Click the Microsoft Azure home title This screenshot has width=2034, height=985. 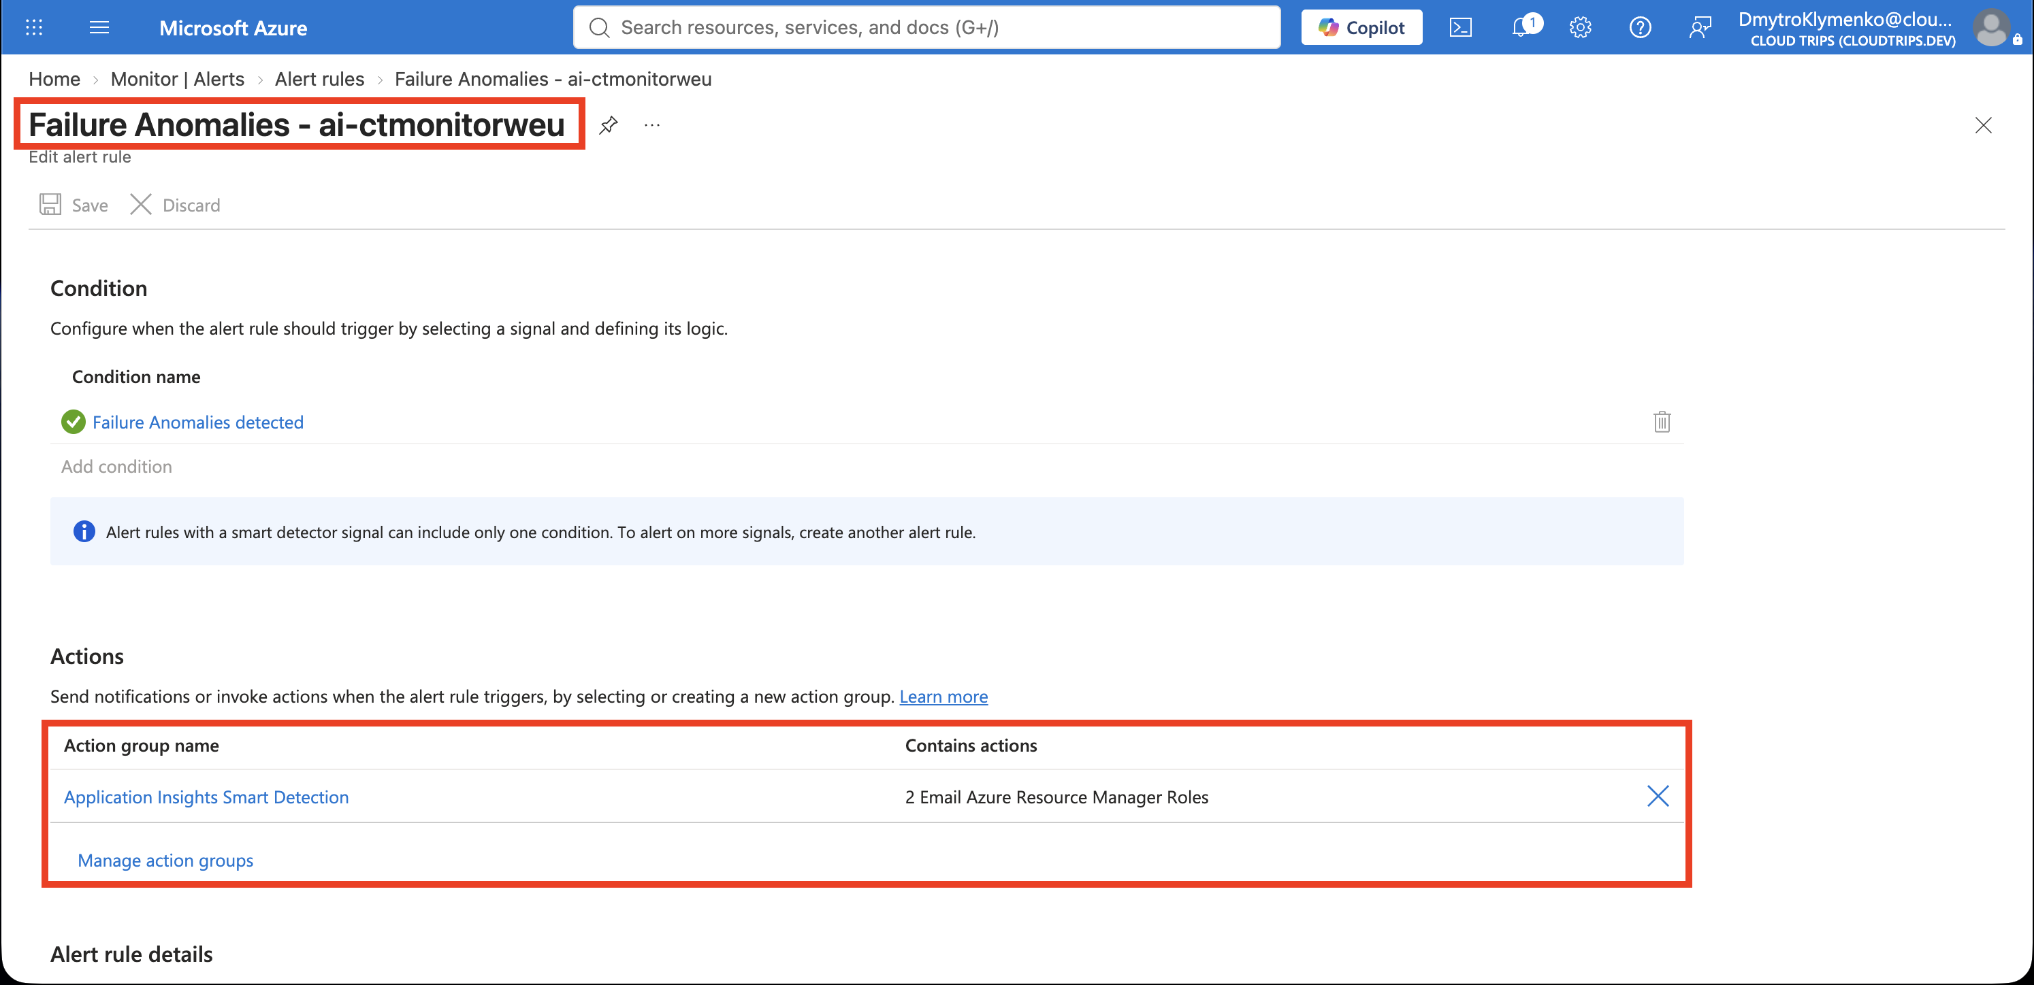coord(233,28)
